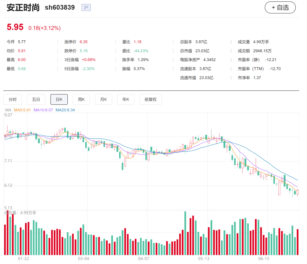Image resolution: width=307 pixels, height=264 pixels.
Task: Select the 成交额 value 2948.15万
Action: coord(262,51)
